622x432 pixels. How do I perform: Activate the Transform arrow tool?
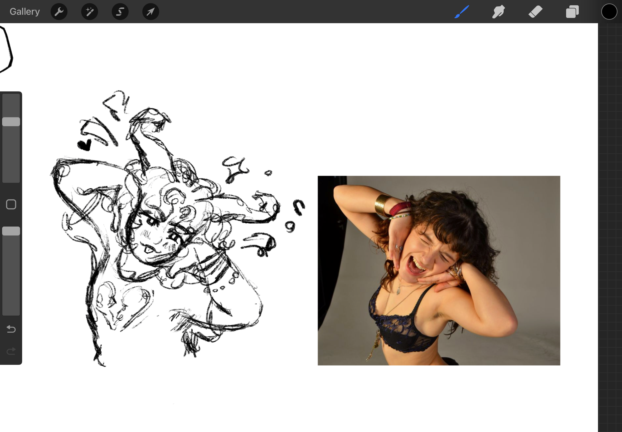click(x=151, y=12)
